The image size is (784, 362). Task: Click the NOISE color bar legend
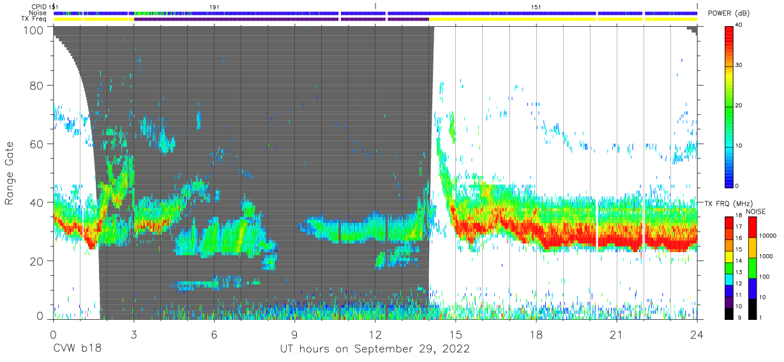tap(752, 267)
